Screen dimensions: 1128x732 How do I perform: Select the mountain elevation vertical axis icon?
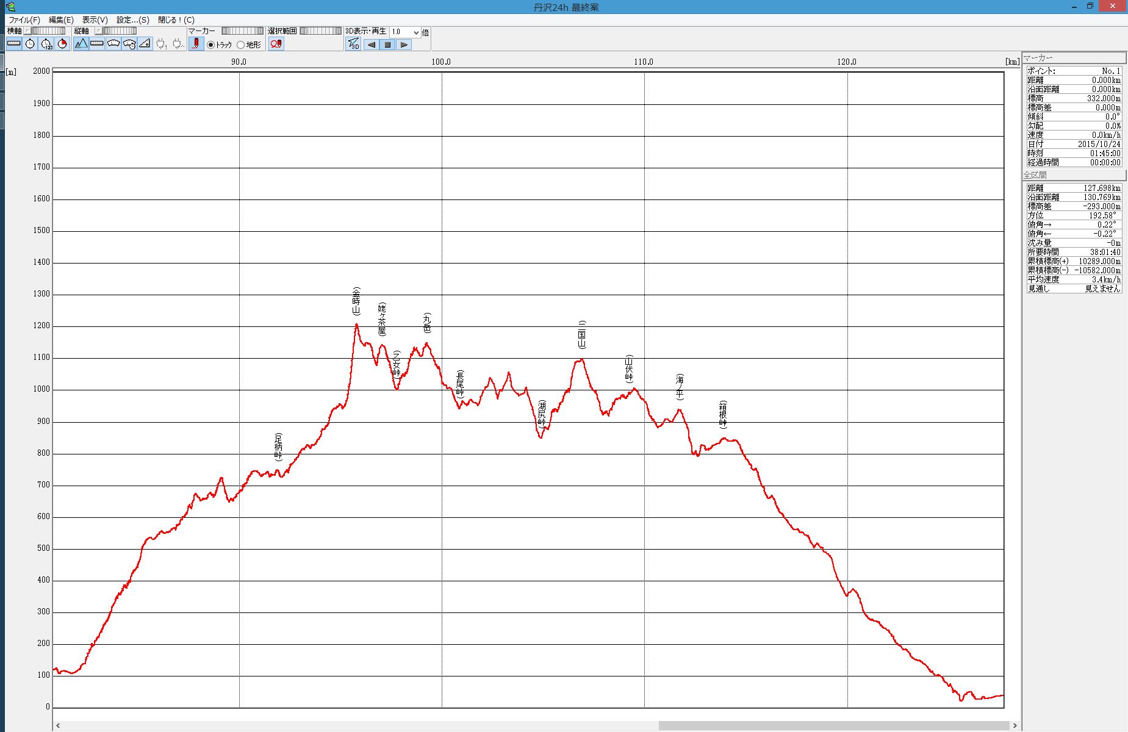81,44
